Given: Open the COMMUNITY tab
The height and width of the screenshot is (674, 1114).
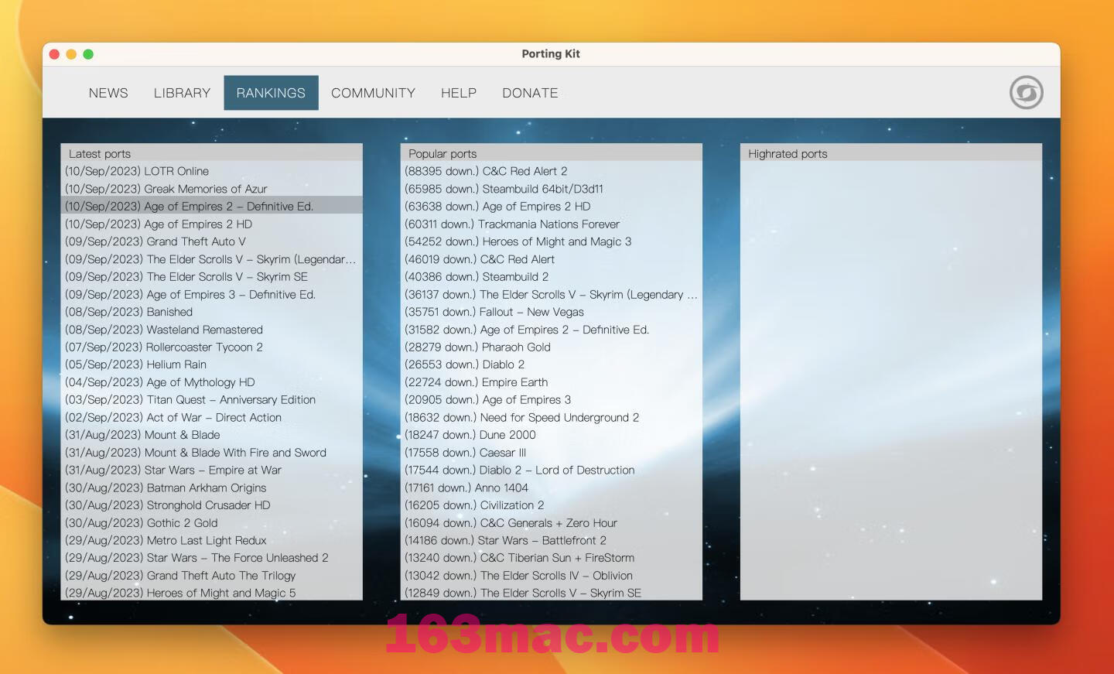Looking at the screenshot, I should (373, 93).
